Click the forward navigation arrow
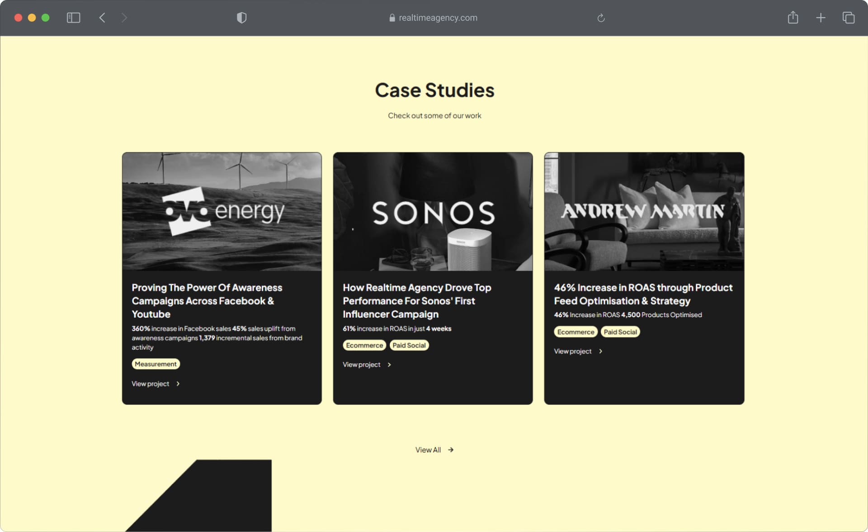The height and width of the screenshot is (532, 868). click(x=124, y=18)
